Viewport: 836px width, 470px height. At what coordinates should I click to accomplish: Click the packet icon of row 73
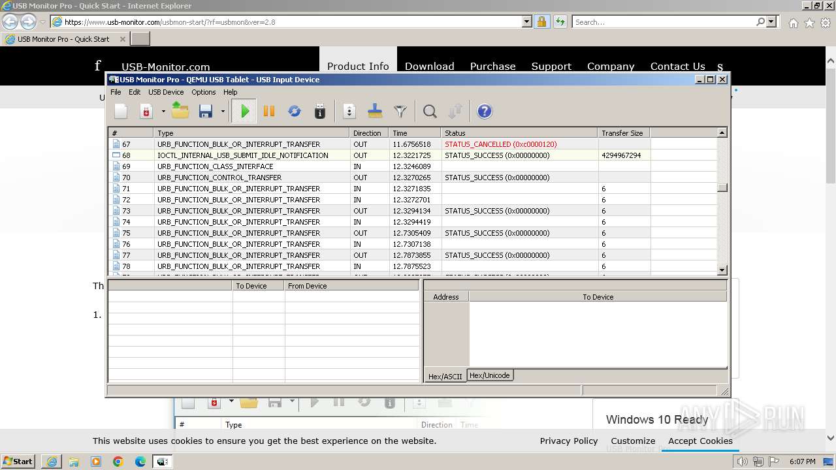[116, 211]
